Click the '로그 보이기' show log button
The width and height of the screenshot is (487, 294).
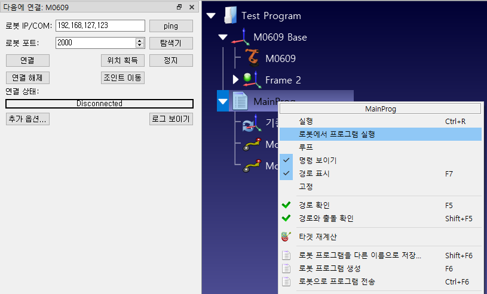tap(171, 119)
